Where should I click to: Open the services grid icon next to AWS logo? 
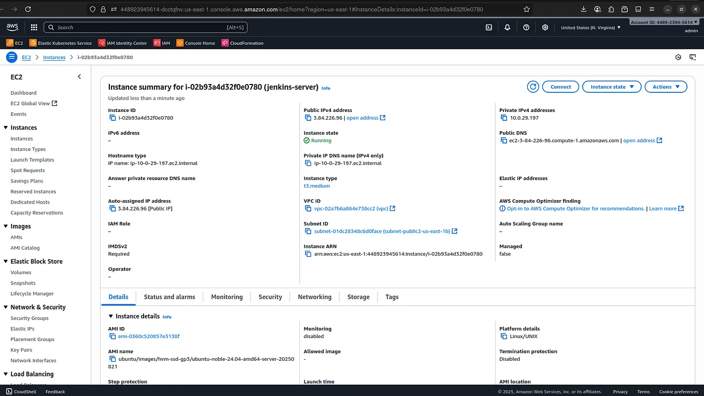pyautogui.click(x=33, y=27)
